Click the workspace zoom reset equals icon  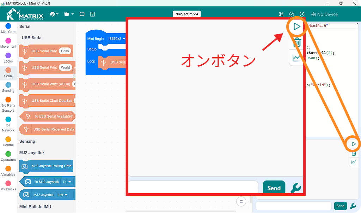[241, 201]
